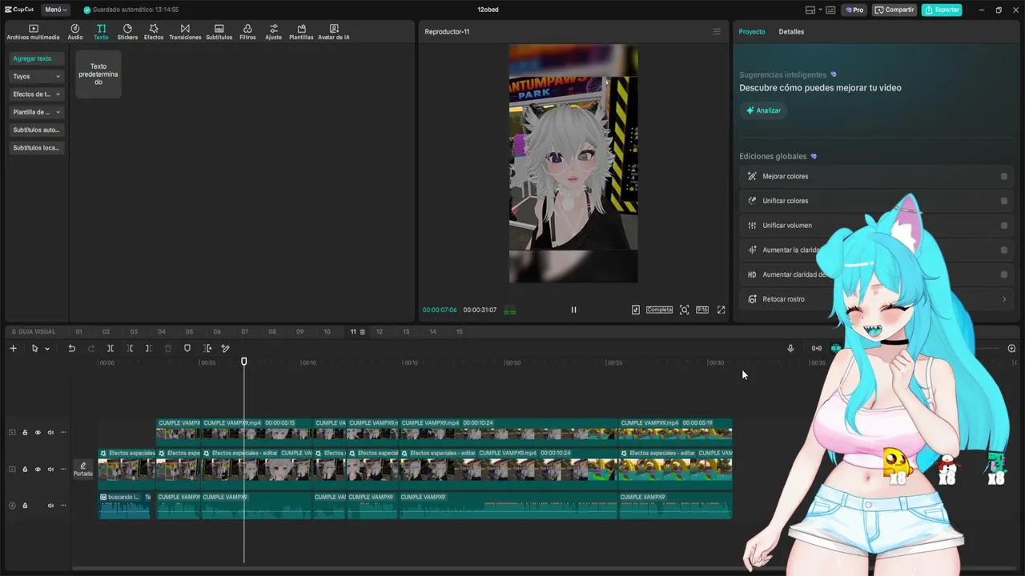Expand the Retocar rostro options
1025x576 pixels.
coord(1004,299)
